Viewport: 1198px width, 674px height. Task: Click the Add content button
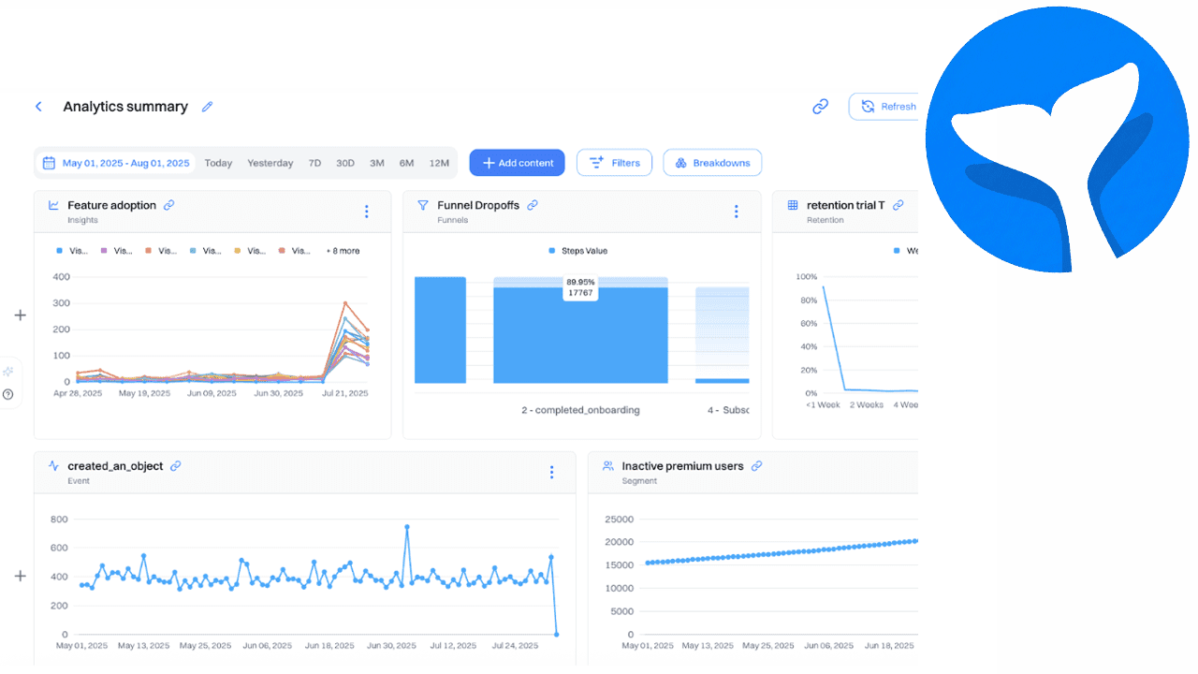coord(517,162)
